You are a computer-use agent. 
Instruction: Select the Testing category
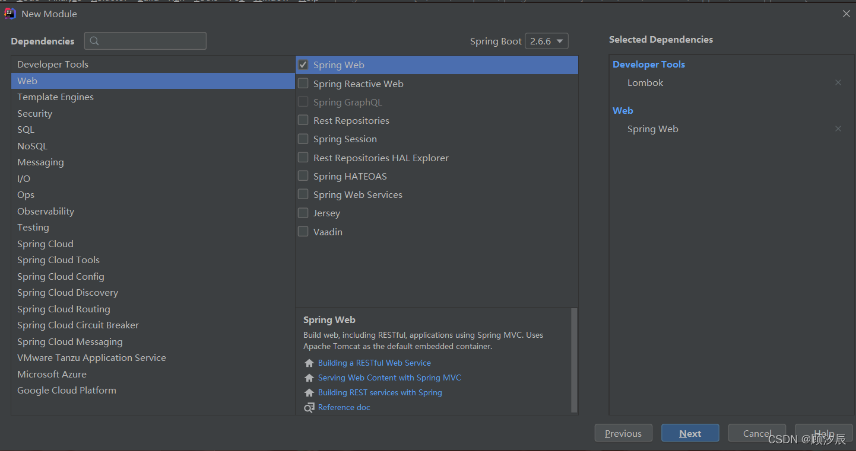(153, 227)
